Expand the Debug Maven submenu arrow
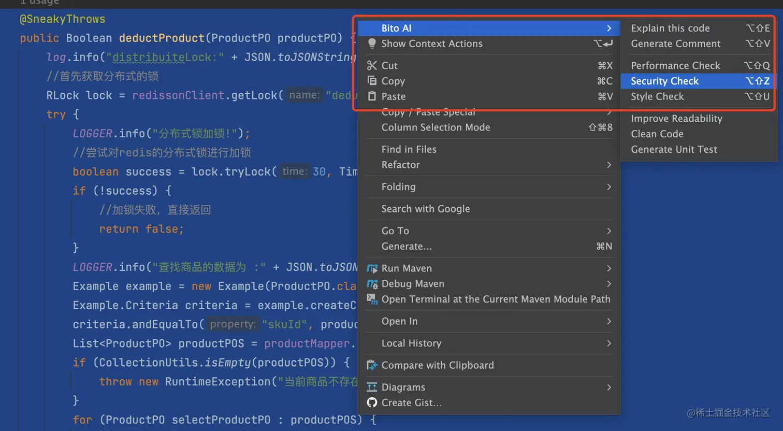The width and height of the screenshot is (783, 431). tap(609, 284)
